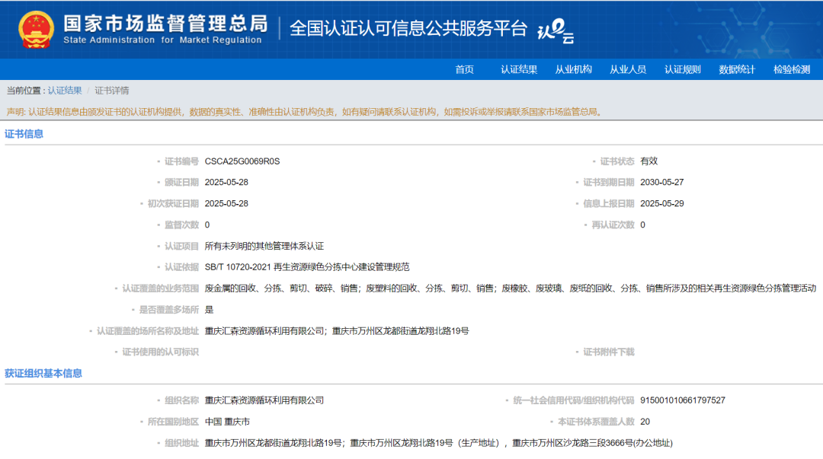Open the 从业人员 navigation item
The height and width of the screenshot is (459, 823).
[627, 69]
